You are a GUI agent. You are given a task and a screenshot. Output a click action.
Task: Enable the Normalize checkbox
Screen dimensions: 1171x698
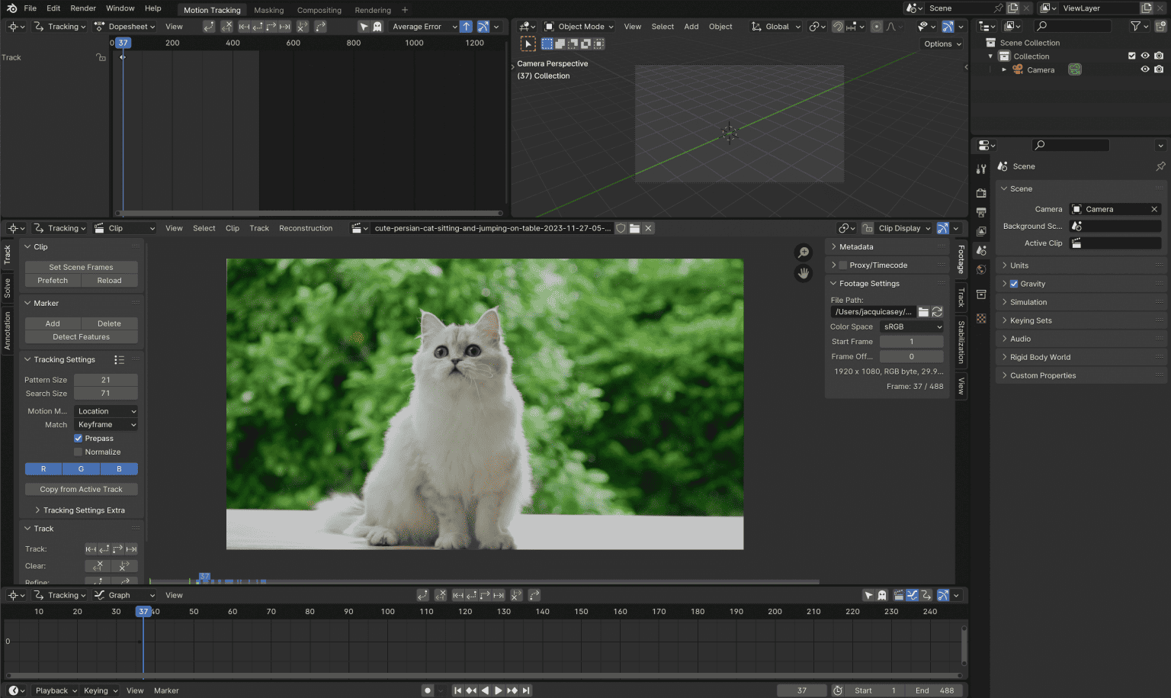click(x=78, y=452)
